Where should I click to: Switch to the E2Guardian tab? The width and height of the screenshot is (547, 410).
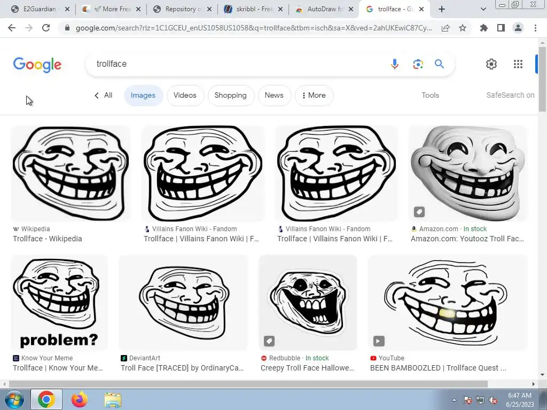40,9
